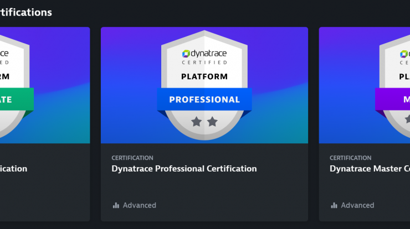Viewport: 410px width, 229px height.
Task: Select the Advanced label on Master card
Action: 357,206
